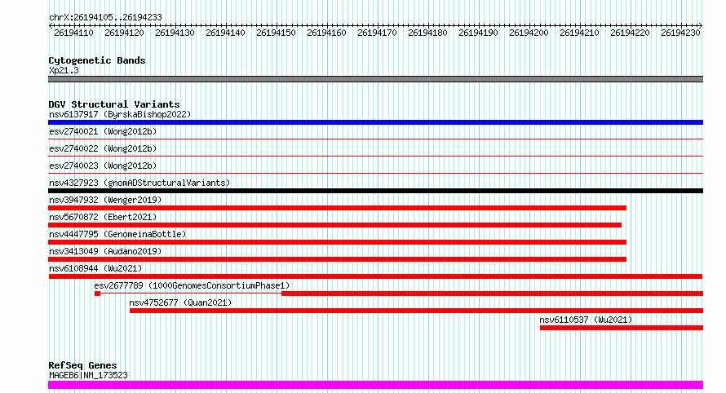Click ruler position 26194190
Image resolution: width=726 pixels, height=393 pixels.
click(x=478, y=33)
